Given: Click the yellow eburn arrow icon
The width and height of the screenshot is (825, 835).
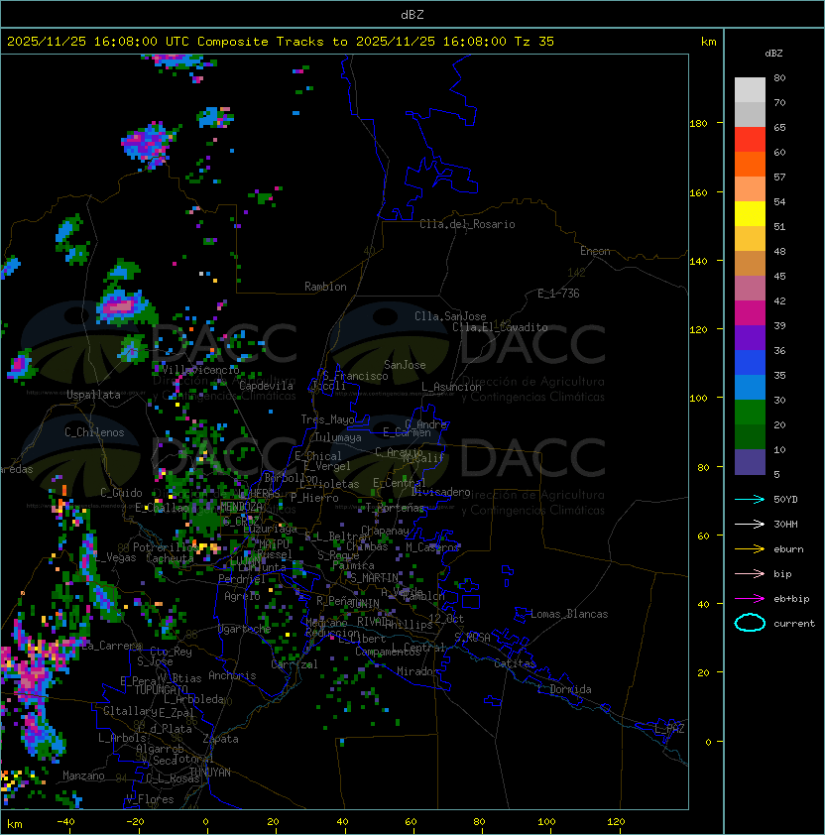Looking at the screenshot, I should 750,549.
